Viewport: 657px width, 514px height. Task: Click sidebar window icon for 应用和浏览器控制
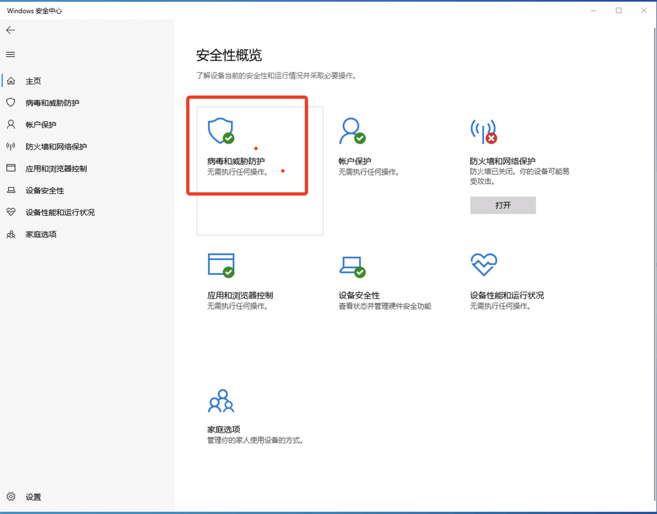[11, 168]
